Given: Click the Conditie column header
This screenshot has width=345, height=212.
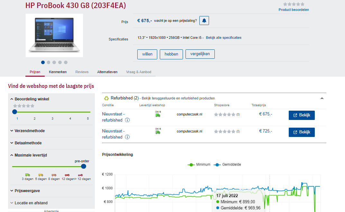Looking at the screenshot, I should click(x=108, y=105).
